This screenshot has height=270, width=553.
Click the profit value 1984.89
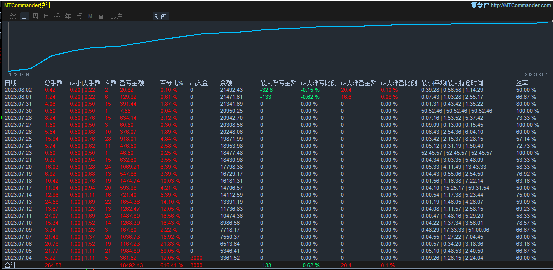click(130, 251)
